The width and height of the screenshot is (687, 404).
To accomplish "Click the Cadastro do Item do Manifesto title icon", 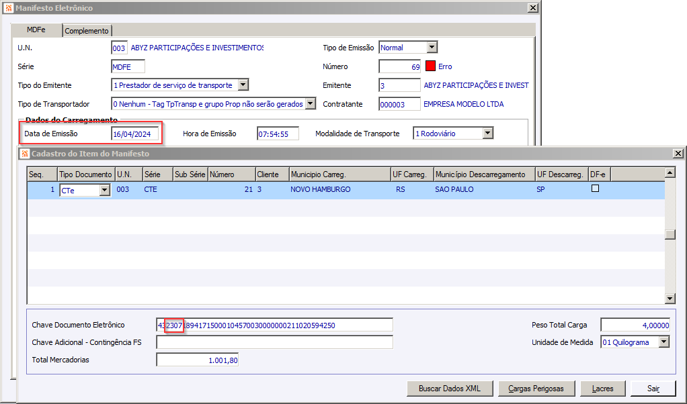I will 25,154.
